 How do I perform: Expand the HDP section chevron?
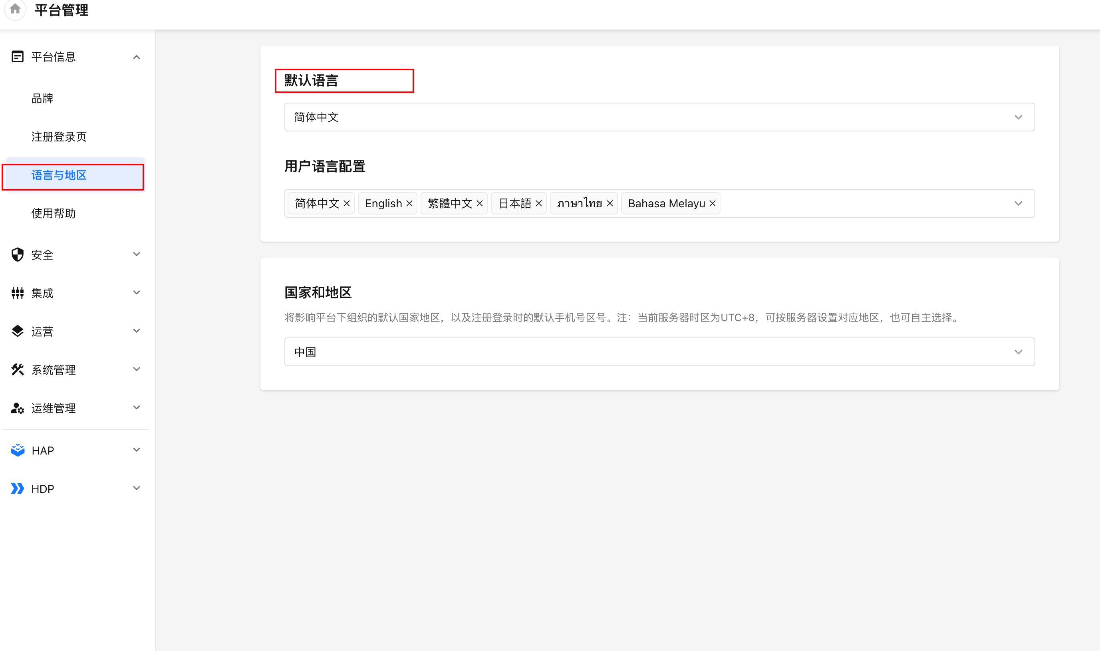click(137, 488)
